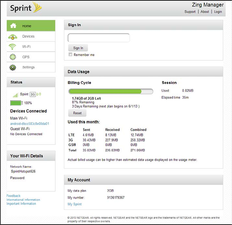Click the signal strength bars icon

click(x=15, y=95)
